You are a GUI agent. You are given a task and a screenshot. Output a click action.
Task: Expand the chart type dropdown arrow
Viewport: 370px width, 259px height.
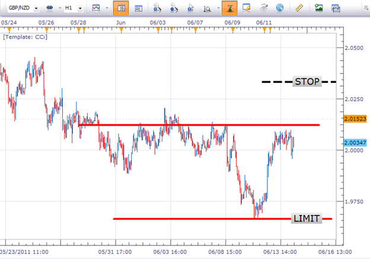[107, 8]
